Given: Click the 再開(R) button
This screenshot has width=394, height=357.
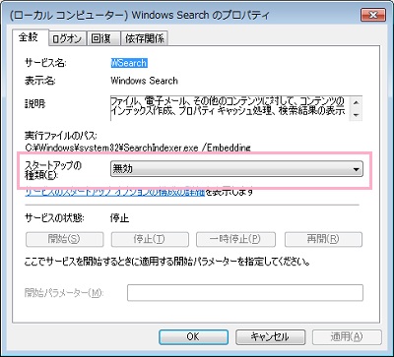Looking at the screenshot, I should [323, 239].
